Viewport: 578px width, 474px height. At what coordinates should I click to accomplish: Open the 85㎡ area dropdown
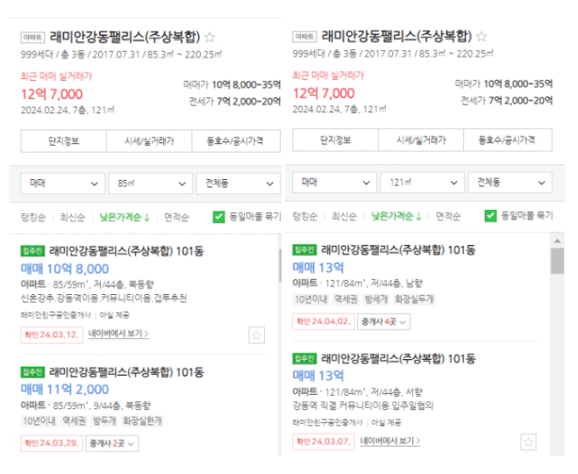click(x=150, y=183)
